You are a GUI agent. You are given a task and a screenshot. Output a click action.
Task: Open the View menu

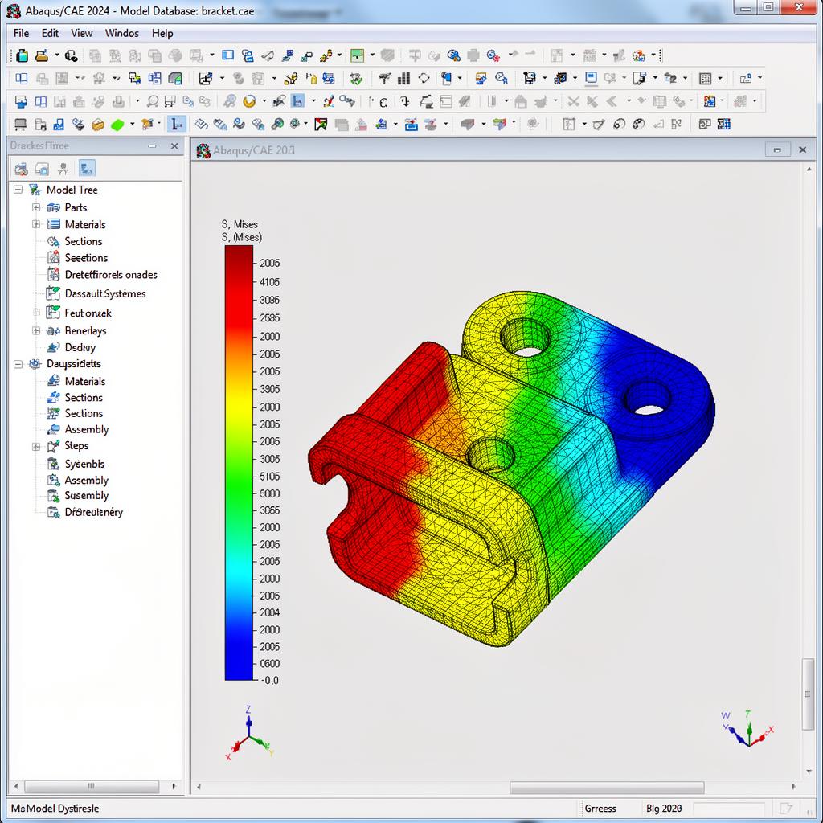pos(81,33)
